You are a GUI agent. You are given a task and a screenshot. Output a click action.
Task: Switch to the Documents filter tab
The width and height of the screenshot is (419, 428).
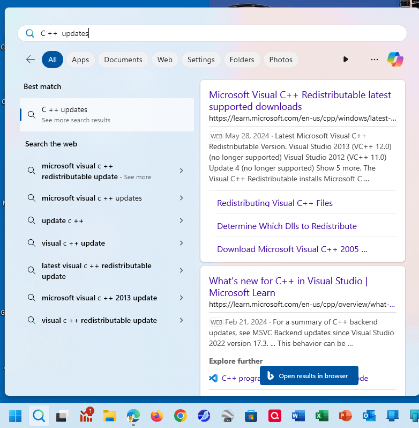123,60
